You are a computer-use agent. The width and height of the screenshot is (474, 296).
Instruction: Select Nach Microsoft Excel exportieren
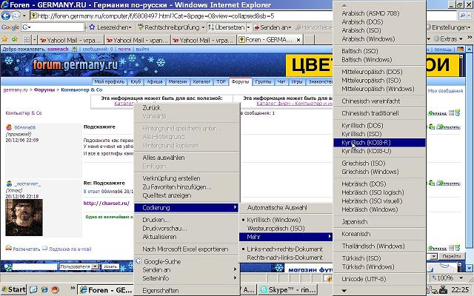187,249
